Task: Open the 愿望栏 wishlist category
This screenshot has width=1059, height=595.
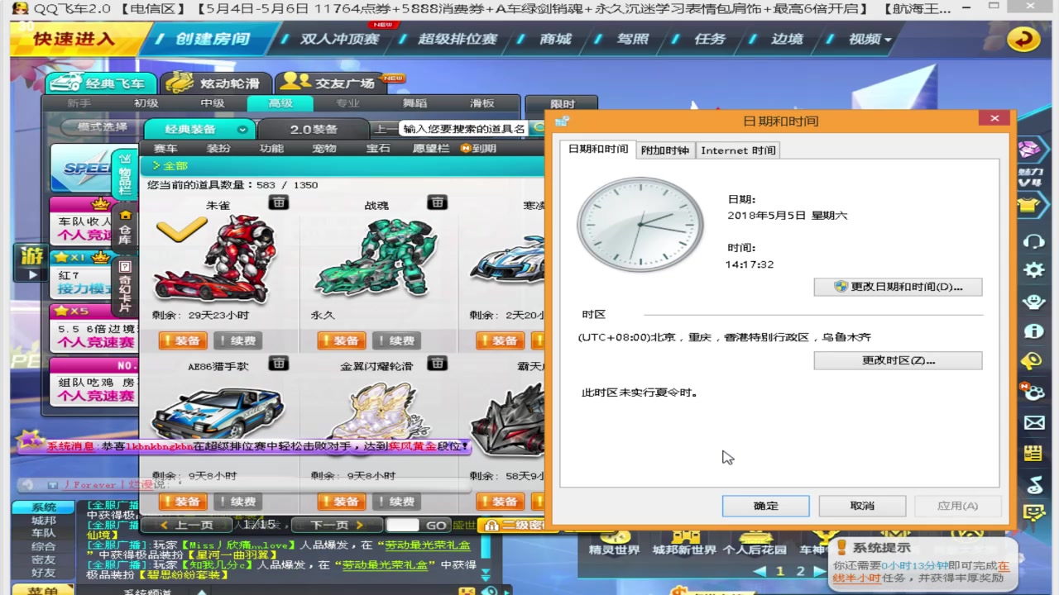Action: point(431,149)
